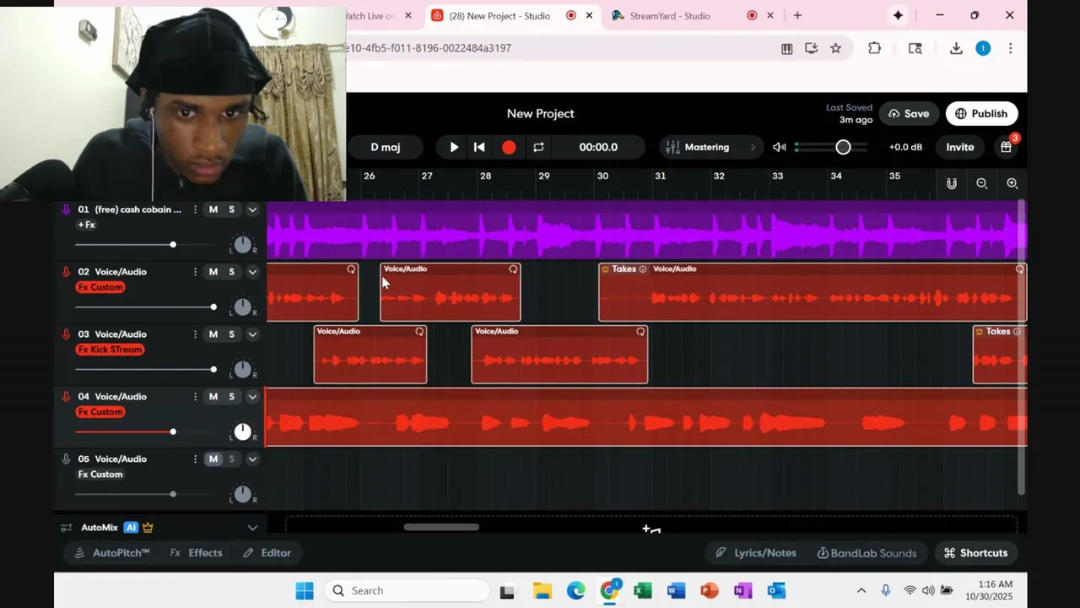Click the Invite button

pyautogui.click(x=959, y=147)
